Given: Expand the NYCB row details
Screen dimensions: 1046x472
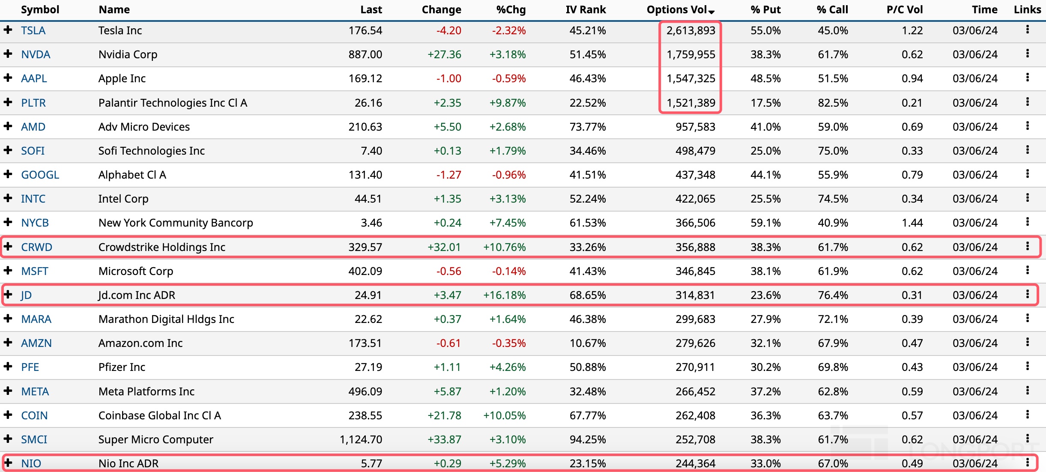Looking at the screenshot, I should click(8, 222).
